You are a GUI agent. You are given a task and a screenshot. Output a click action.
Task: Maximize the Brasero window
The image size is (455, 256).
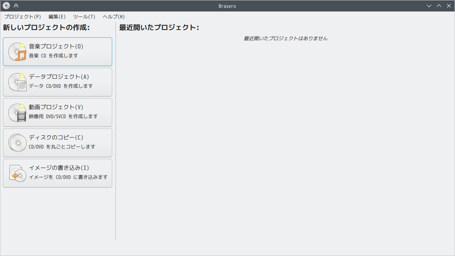[439, 6]
